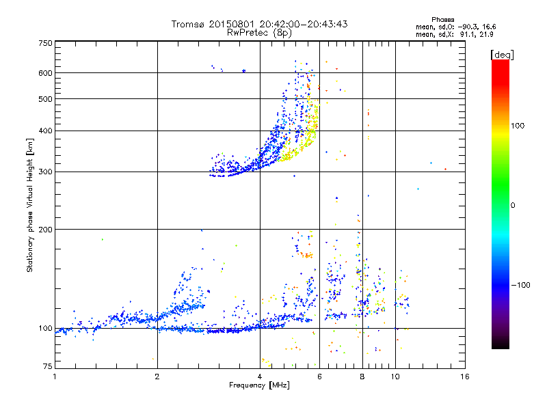Click the x-axis tick label '4'
The image size is (547, 410).
pos(260,377)
